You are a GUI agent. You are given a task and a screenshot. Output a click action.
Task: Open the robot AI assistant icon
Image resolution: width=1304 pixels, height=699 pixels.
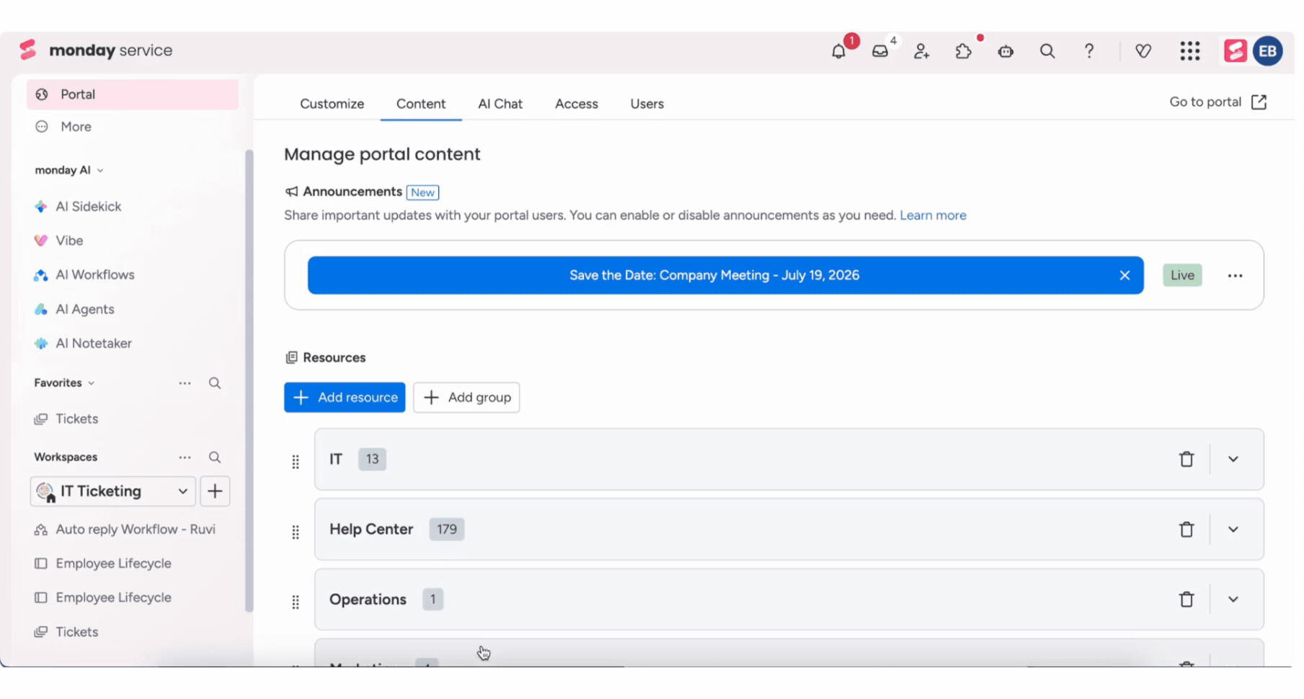[x=1006, y=51]
